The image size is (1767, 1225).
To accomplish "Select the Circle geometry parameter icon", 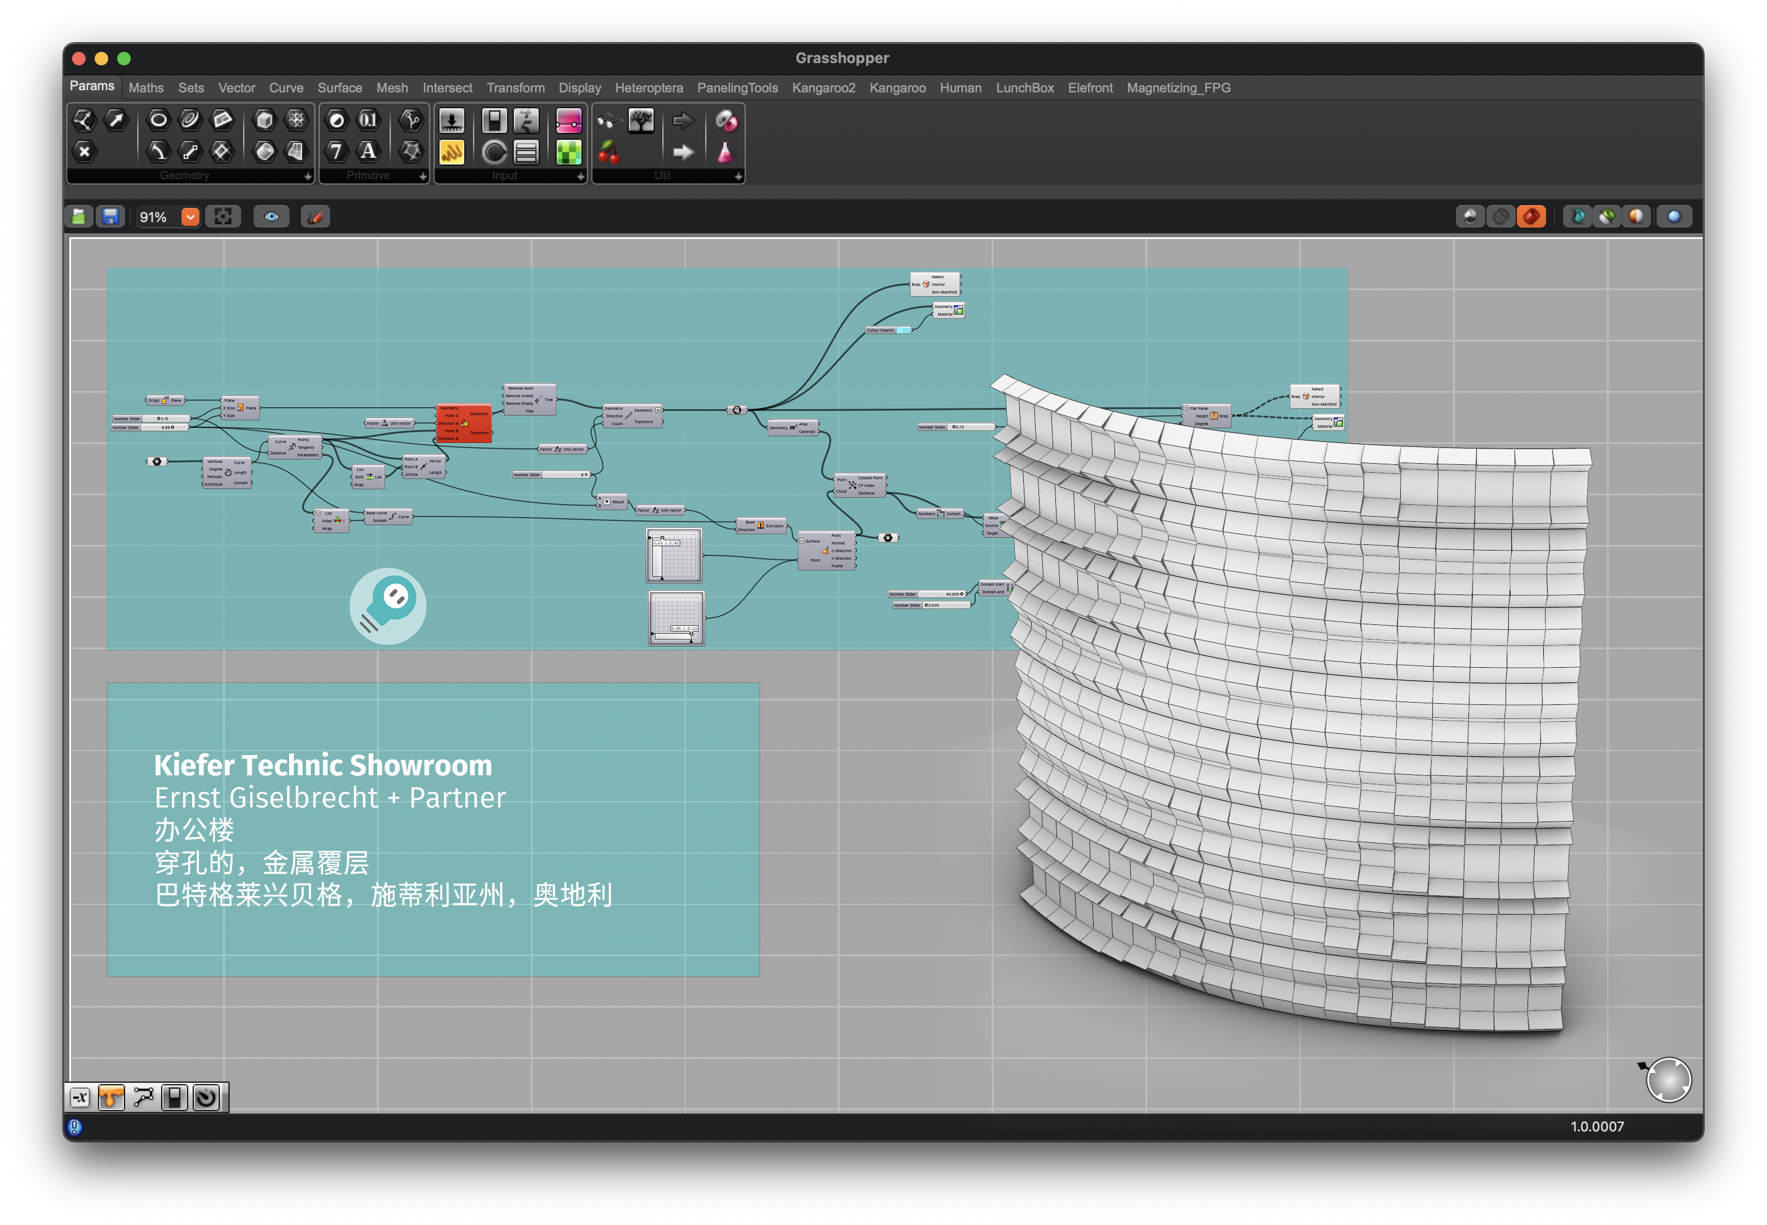I will tap(158, 119).
